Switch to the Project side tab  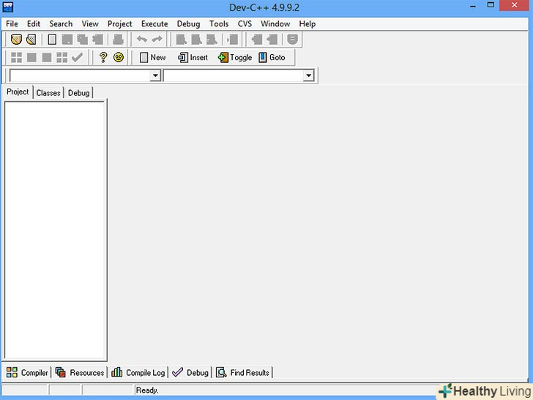coord(18,92)
